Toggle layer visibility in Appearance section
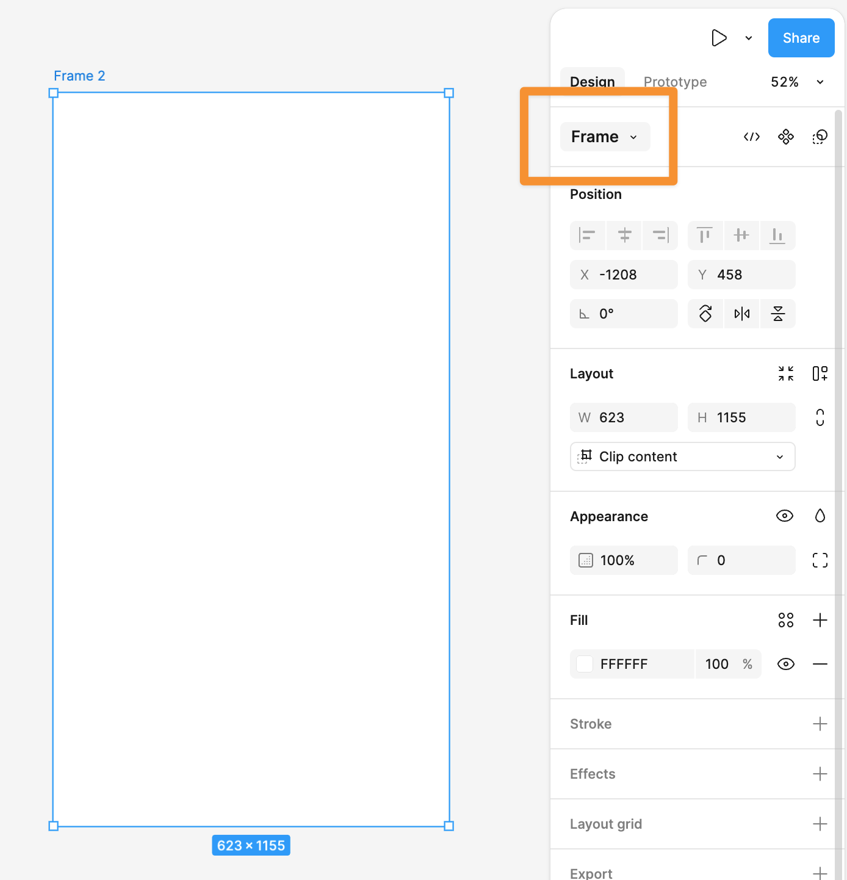 pyautogui.click(x=784, y=516)
